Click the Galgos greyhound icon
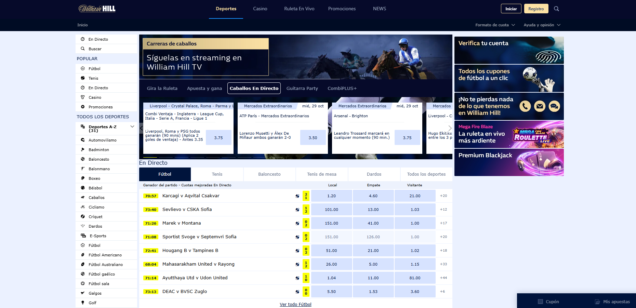Image resolution: width=636 pixels, height=308 pixels. [x=83, y=293]
